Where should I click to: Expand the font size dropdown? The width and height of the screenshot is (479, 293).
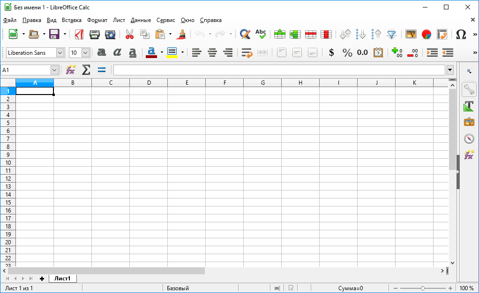click(85, 52)
